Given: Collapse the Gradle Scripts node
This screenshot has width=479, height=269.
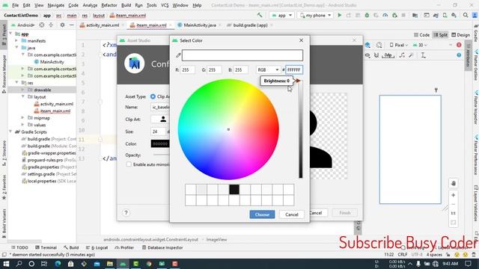Looking at the screenshot, I should pos(10,132).
